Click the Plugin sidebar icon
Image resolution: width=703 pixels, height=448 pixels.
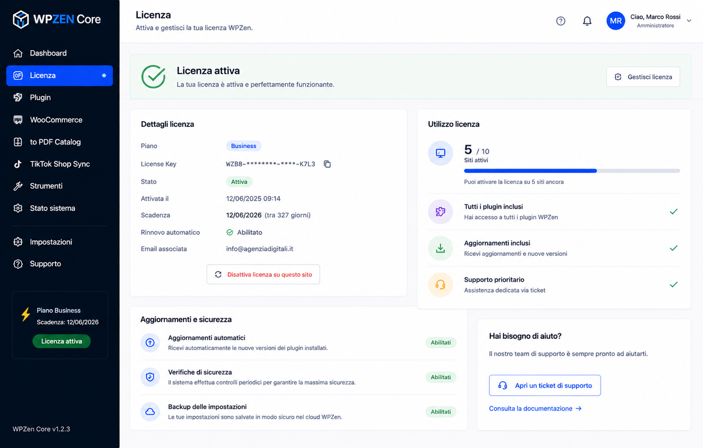[18, 97]
